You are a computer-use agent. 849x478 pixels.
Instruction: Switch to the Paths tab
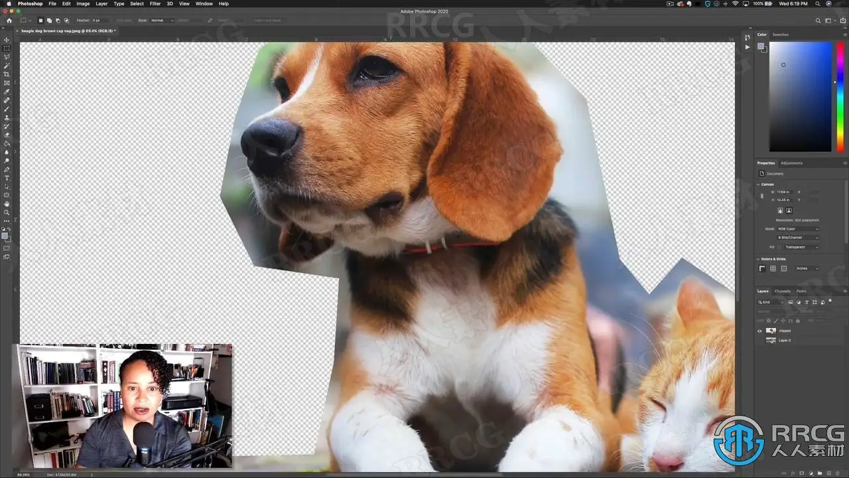(x=801, y=291)
